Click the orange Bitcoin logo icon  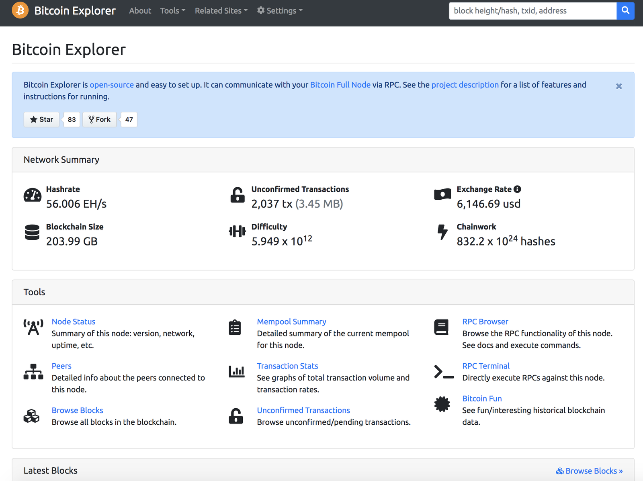[x=20, y=10]
